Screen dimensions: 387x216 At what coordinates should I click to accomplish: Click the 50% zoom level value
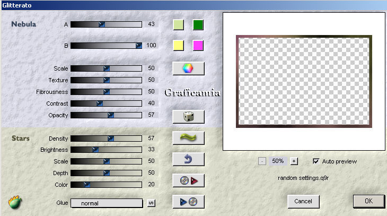click(x=278, y=161)
